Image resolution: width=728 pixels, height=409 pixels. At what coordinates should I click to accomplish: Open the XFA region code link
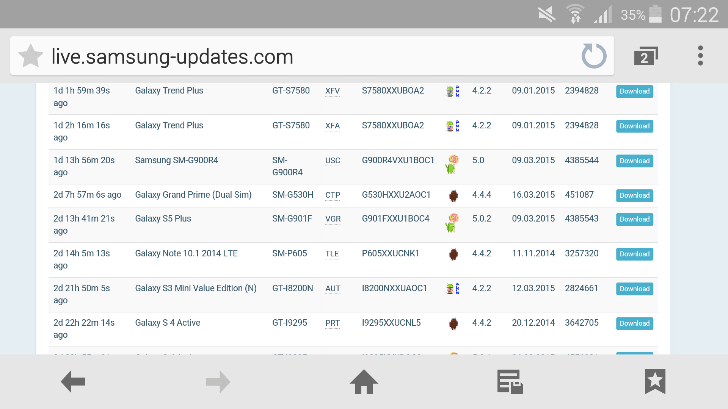coord(333,126)
